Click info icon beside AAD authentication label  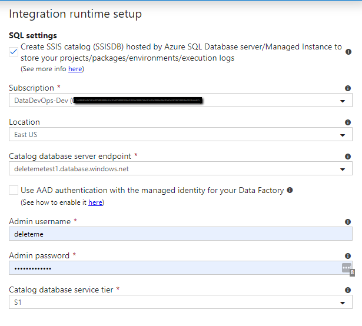tap(290, 191)
